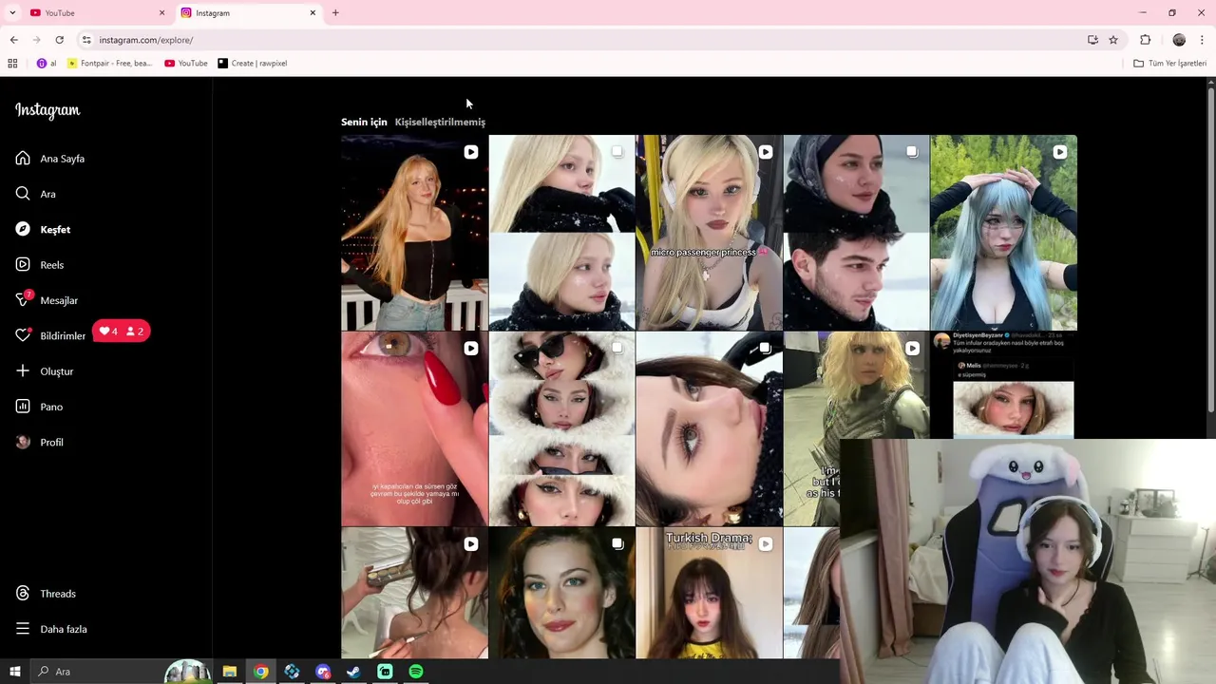1216x684 pixels.
Task: Close the YouTube browser tab
Action: coord(161,13)
